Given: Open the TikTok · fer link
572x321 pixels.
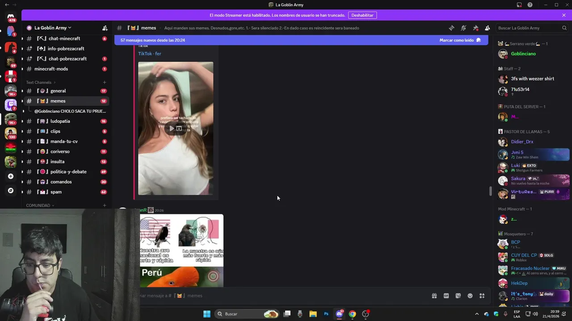Looking at the screenshot, I should [x=150, y=53].
